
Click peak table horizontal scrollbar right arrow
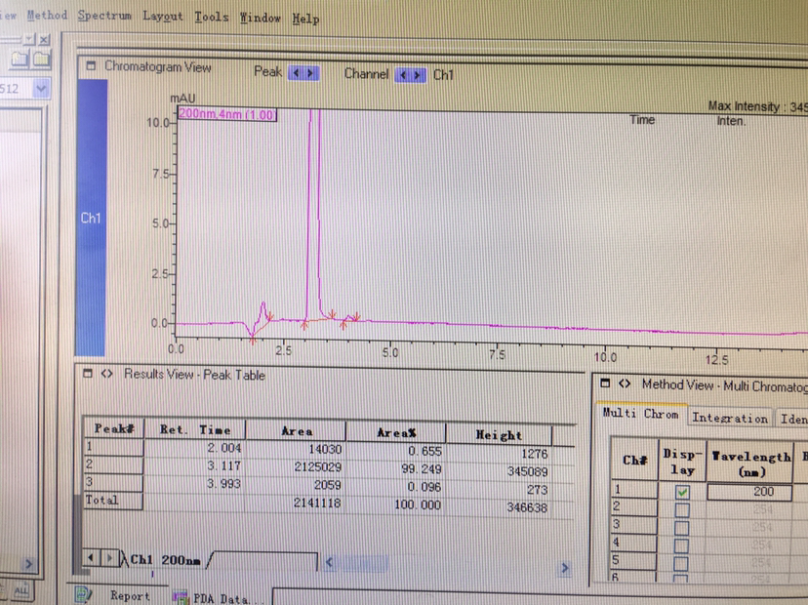pos(565,568)
